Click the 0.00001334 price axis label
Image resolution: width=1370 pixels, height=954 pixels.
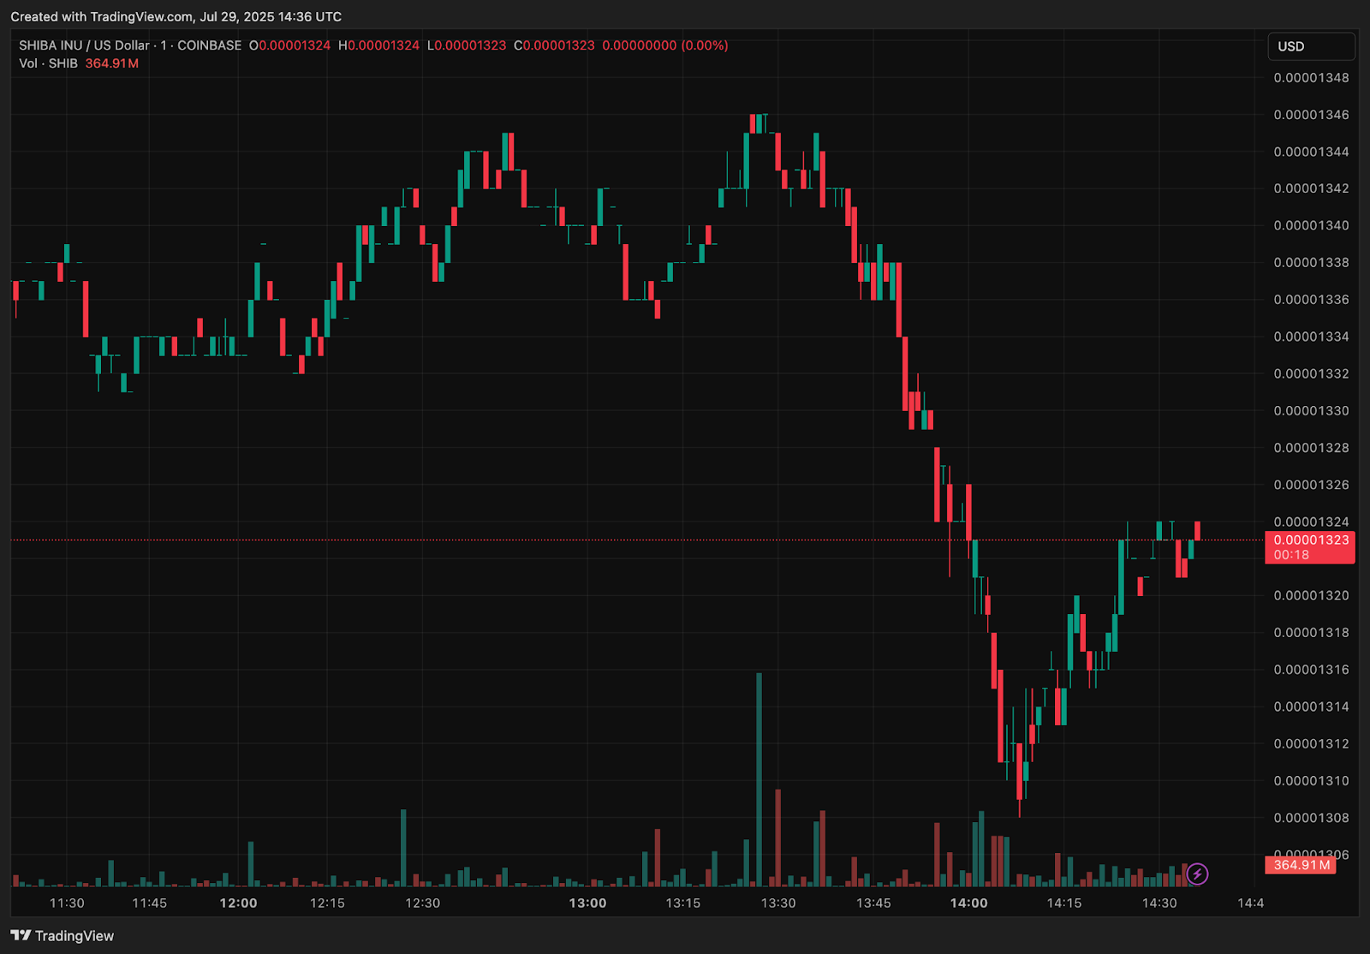point(1311,337)
